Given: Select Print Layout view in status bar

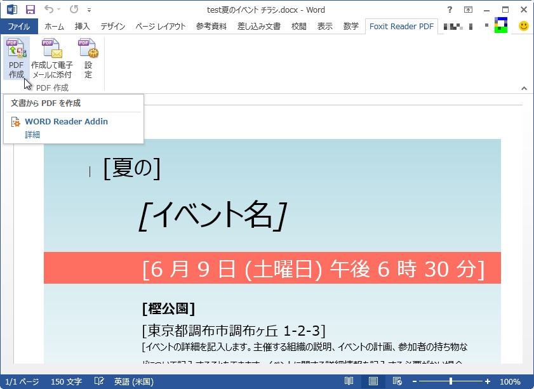Looking at the screenshot, I should click(373, 381).
